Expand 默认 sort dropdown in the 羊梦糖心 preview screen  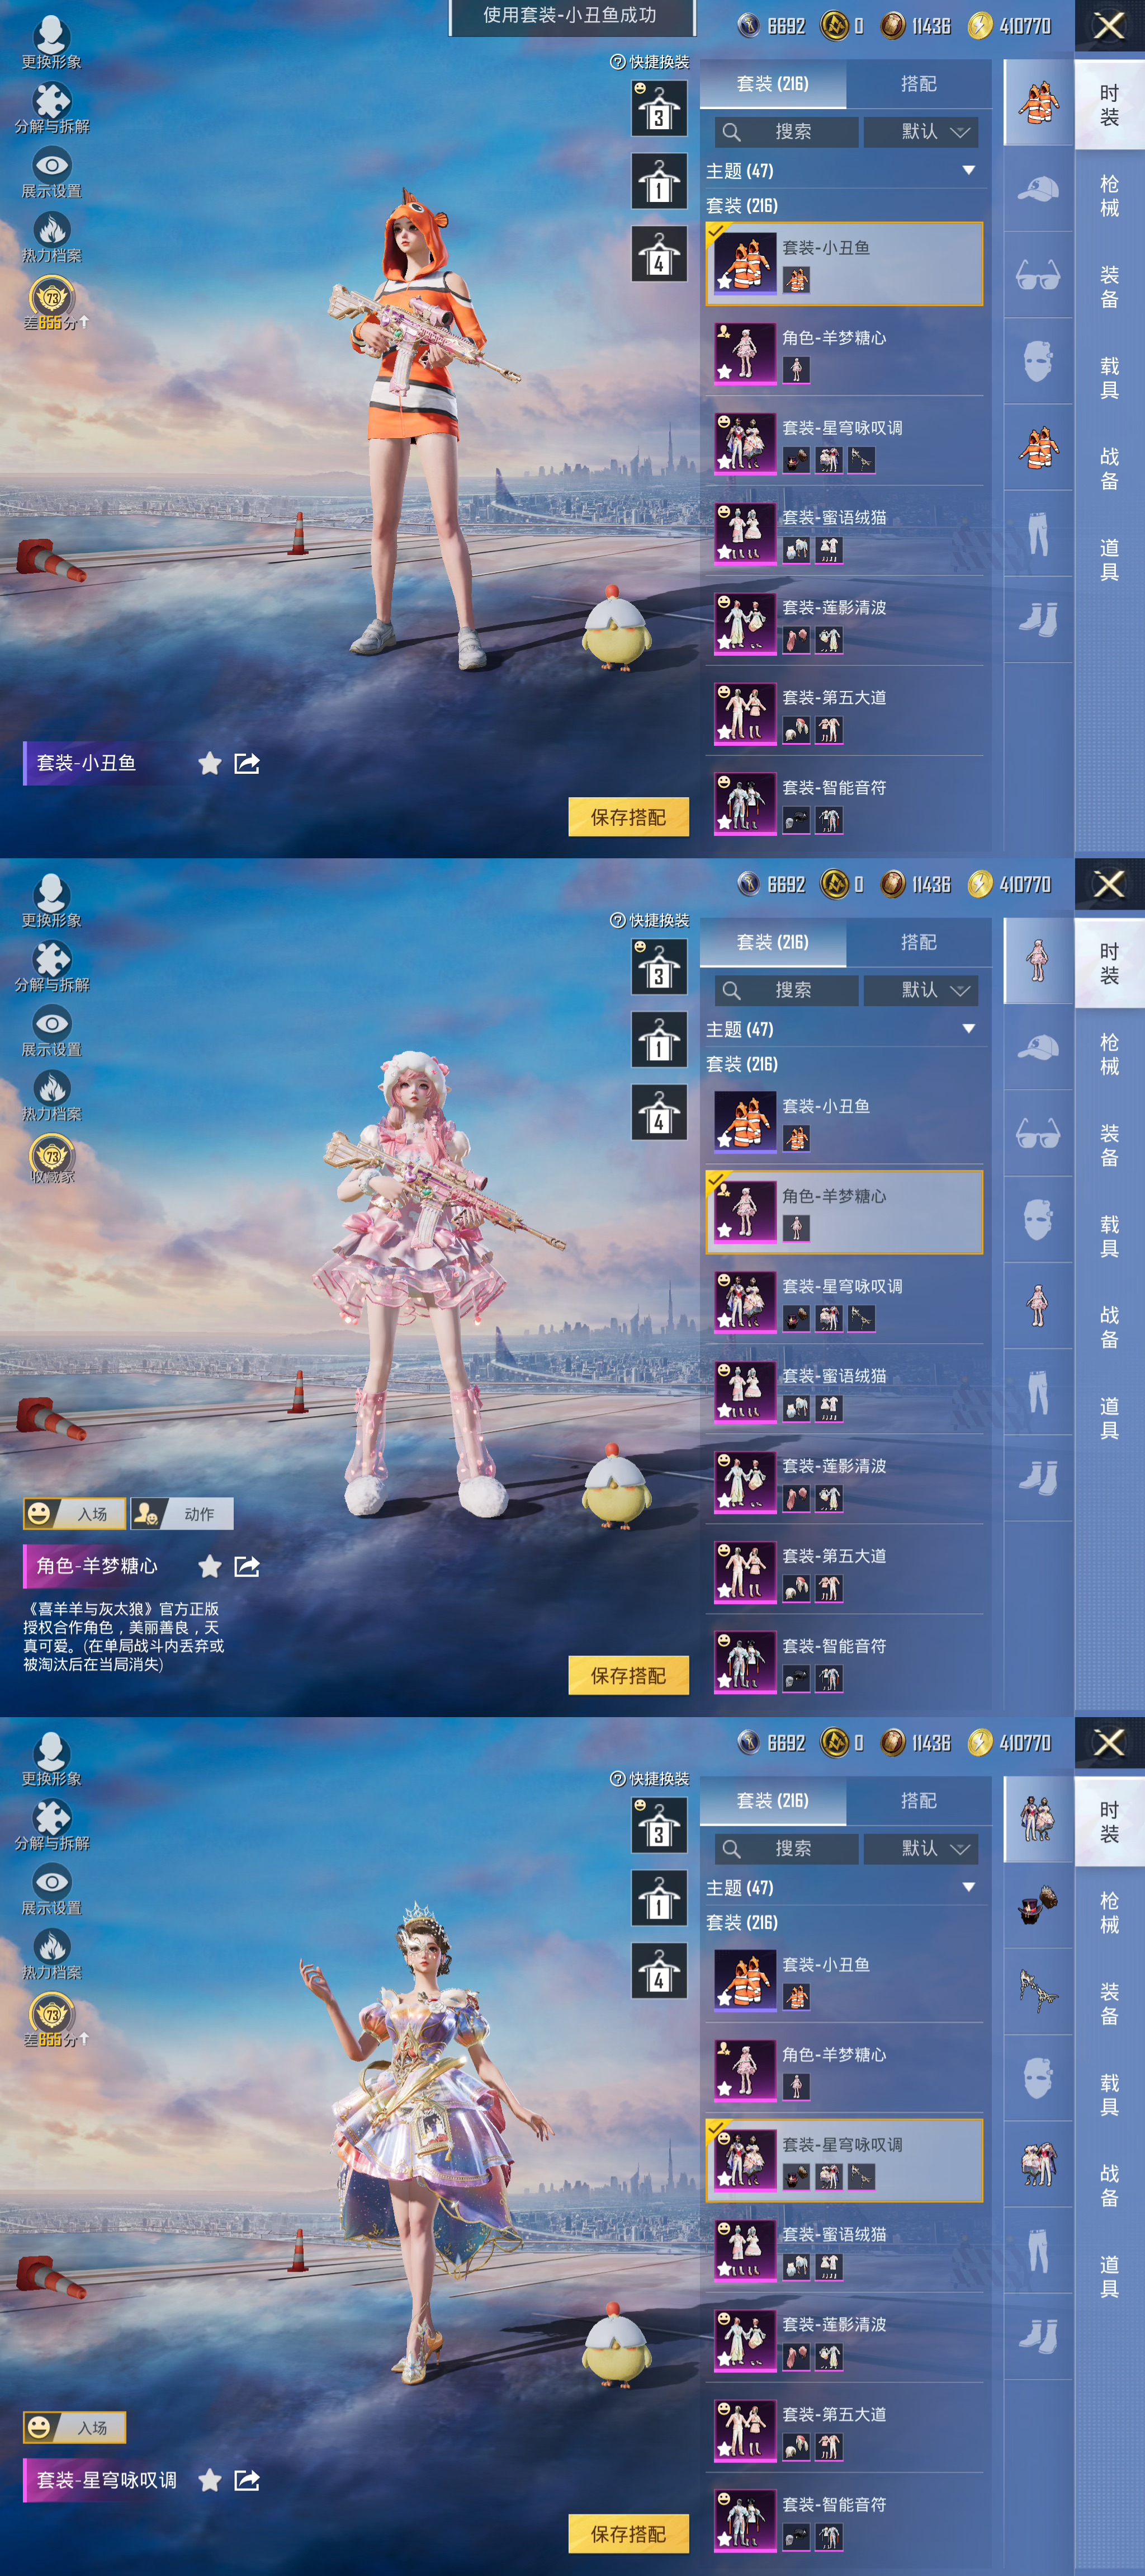tap(920, 990)
